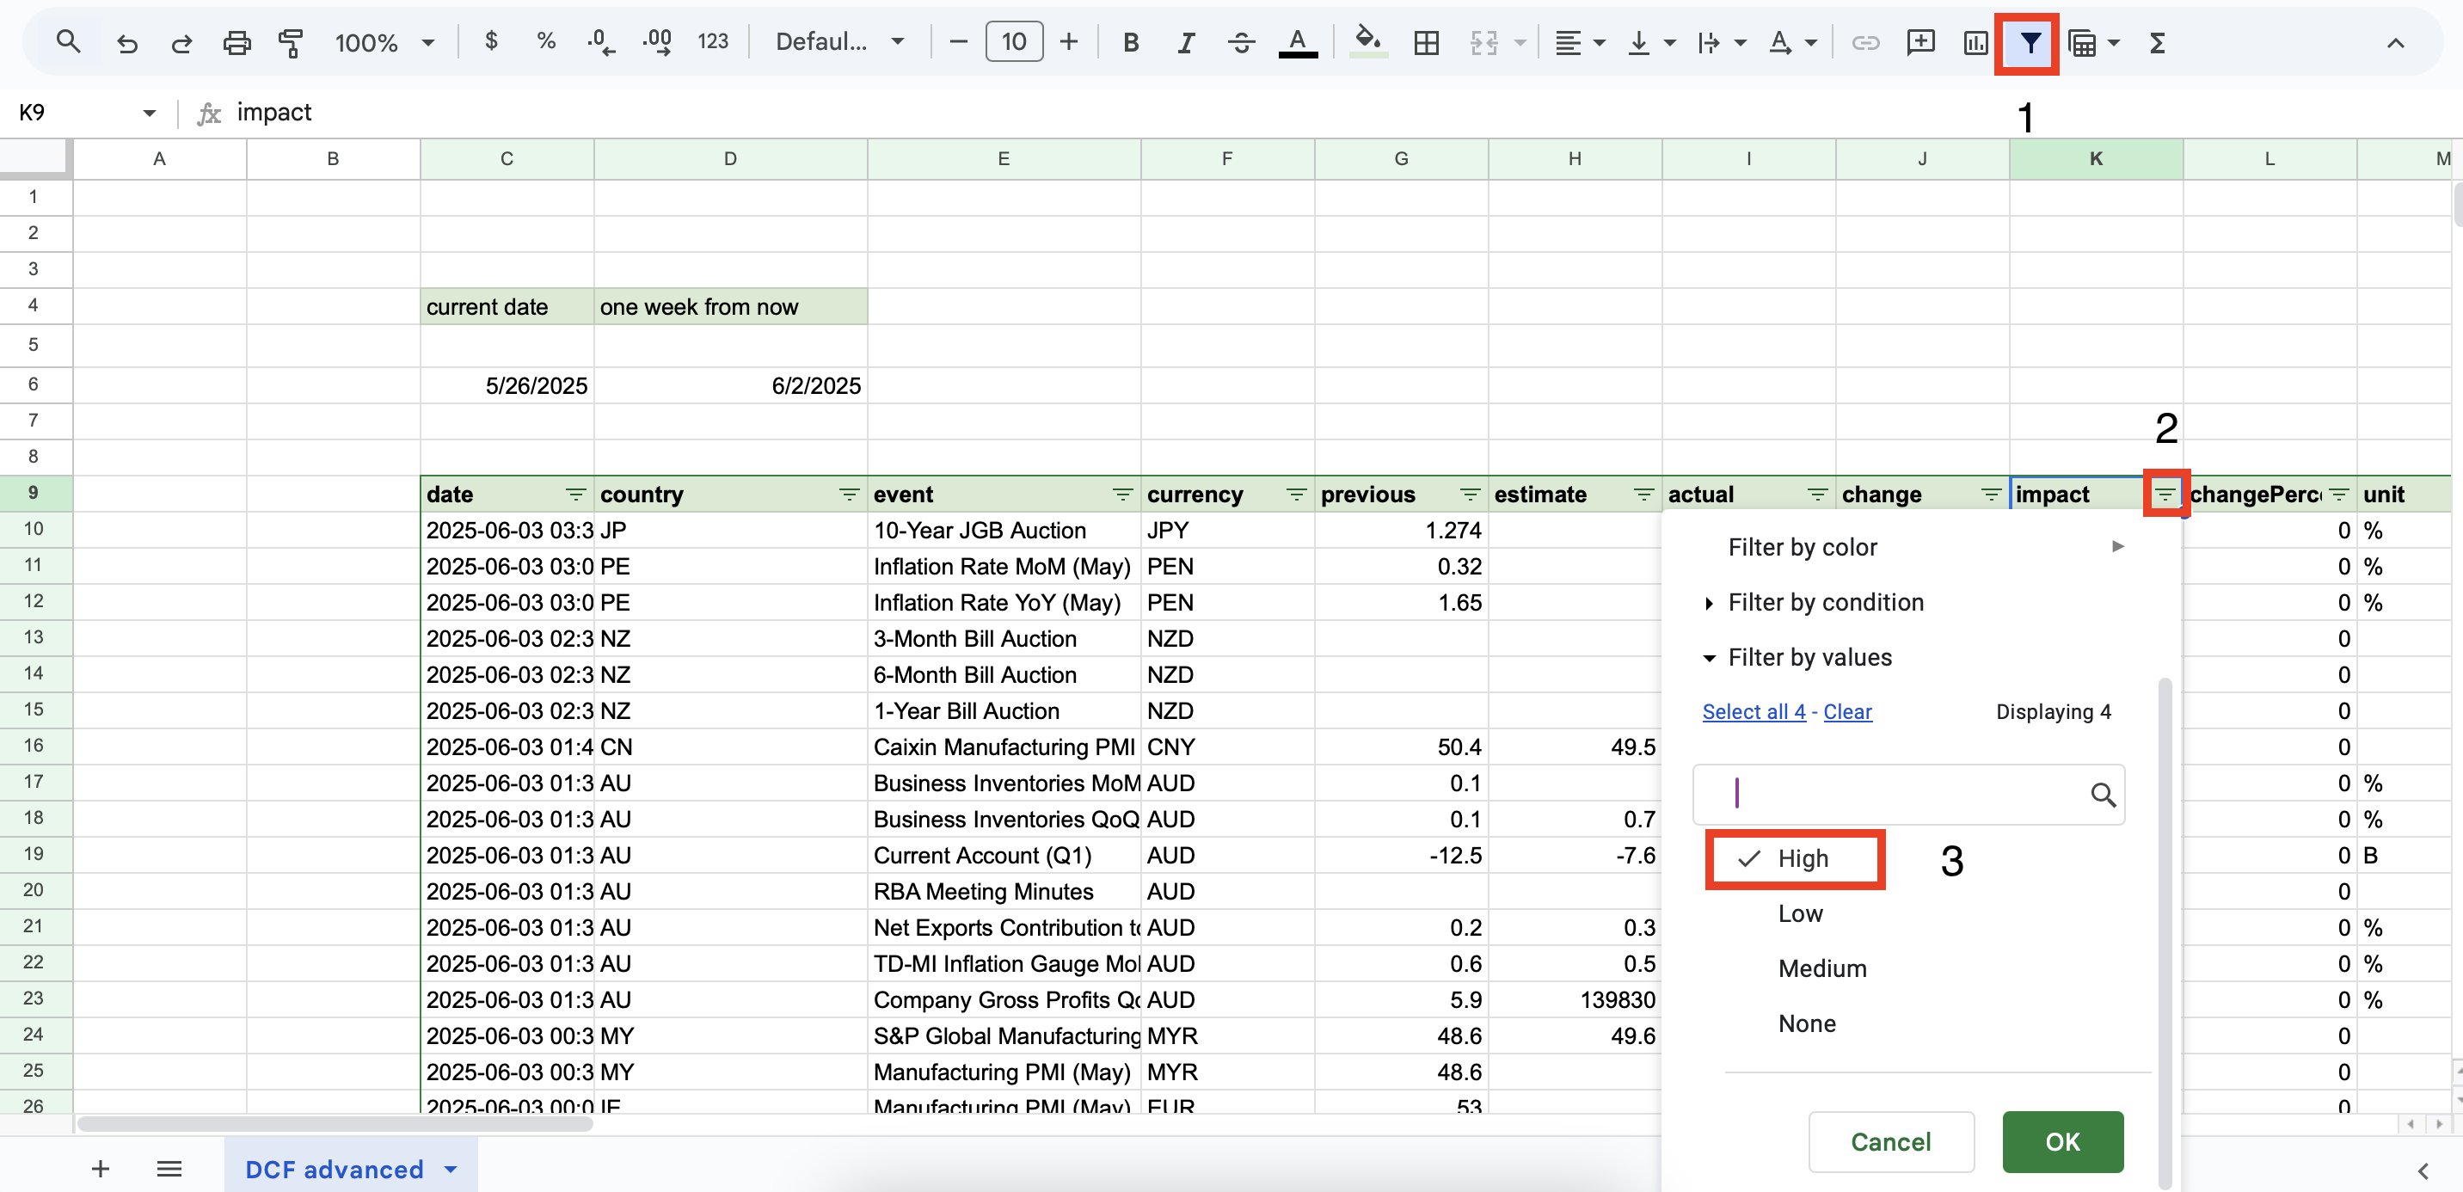Decrease font size with minus button
Image resolution: width=2463 pixels, height=1192 pixels.
pyautogui.click(x=958, y=42)
